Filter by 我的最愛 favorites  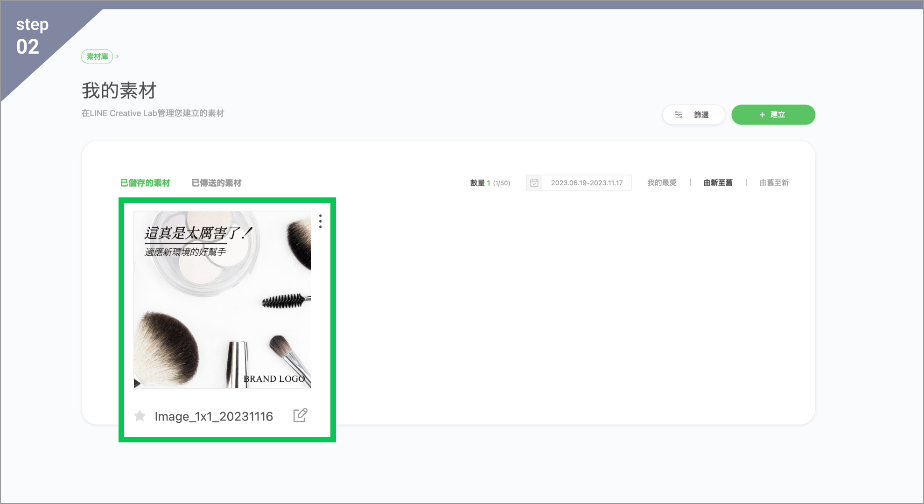coord(662,183)
